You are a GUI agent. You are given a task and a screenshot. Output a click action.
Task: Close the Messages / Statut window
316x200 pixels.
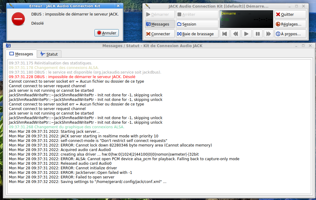(310, 46)
